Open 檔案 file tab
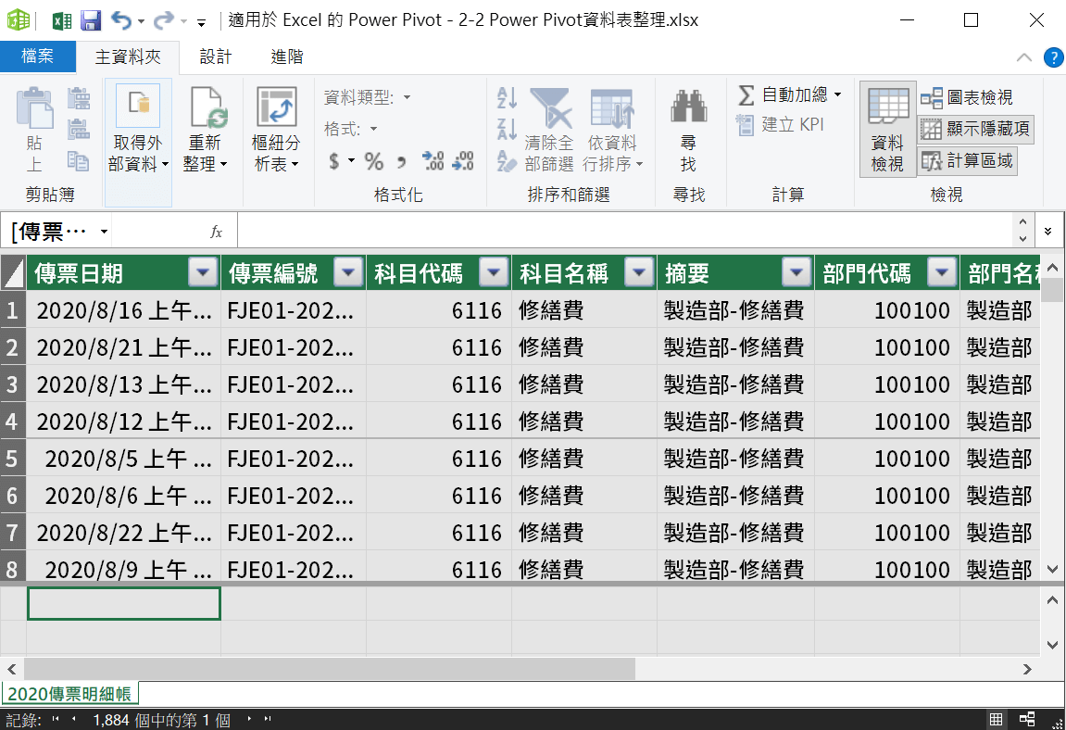Viewport: 1066px width, 730px height. 37,57
